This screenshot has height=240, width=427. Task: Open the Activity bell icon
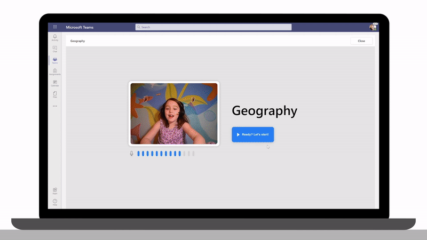55,37
